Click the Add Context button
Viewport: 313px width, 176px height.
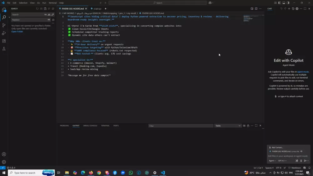point(276,148)
